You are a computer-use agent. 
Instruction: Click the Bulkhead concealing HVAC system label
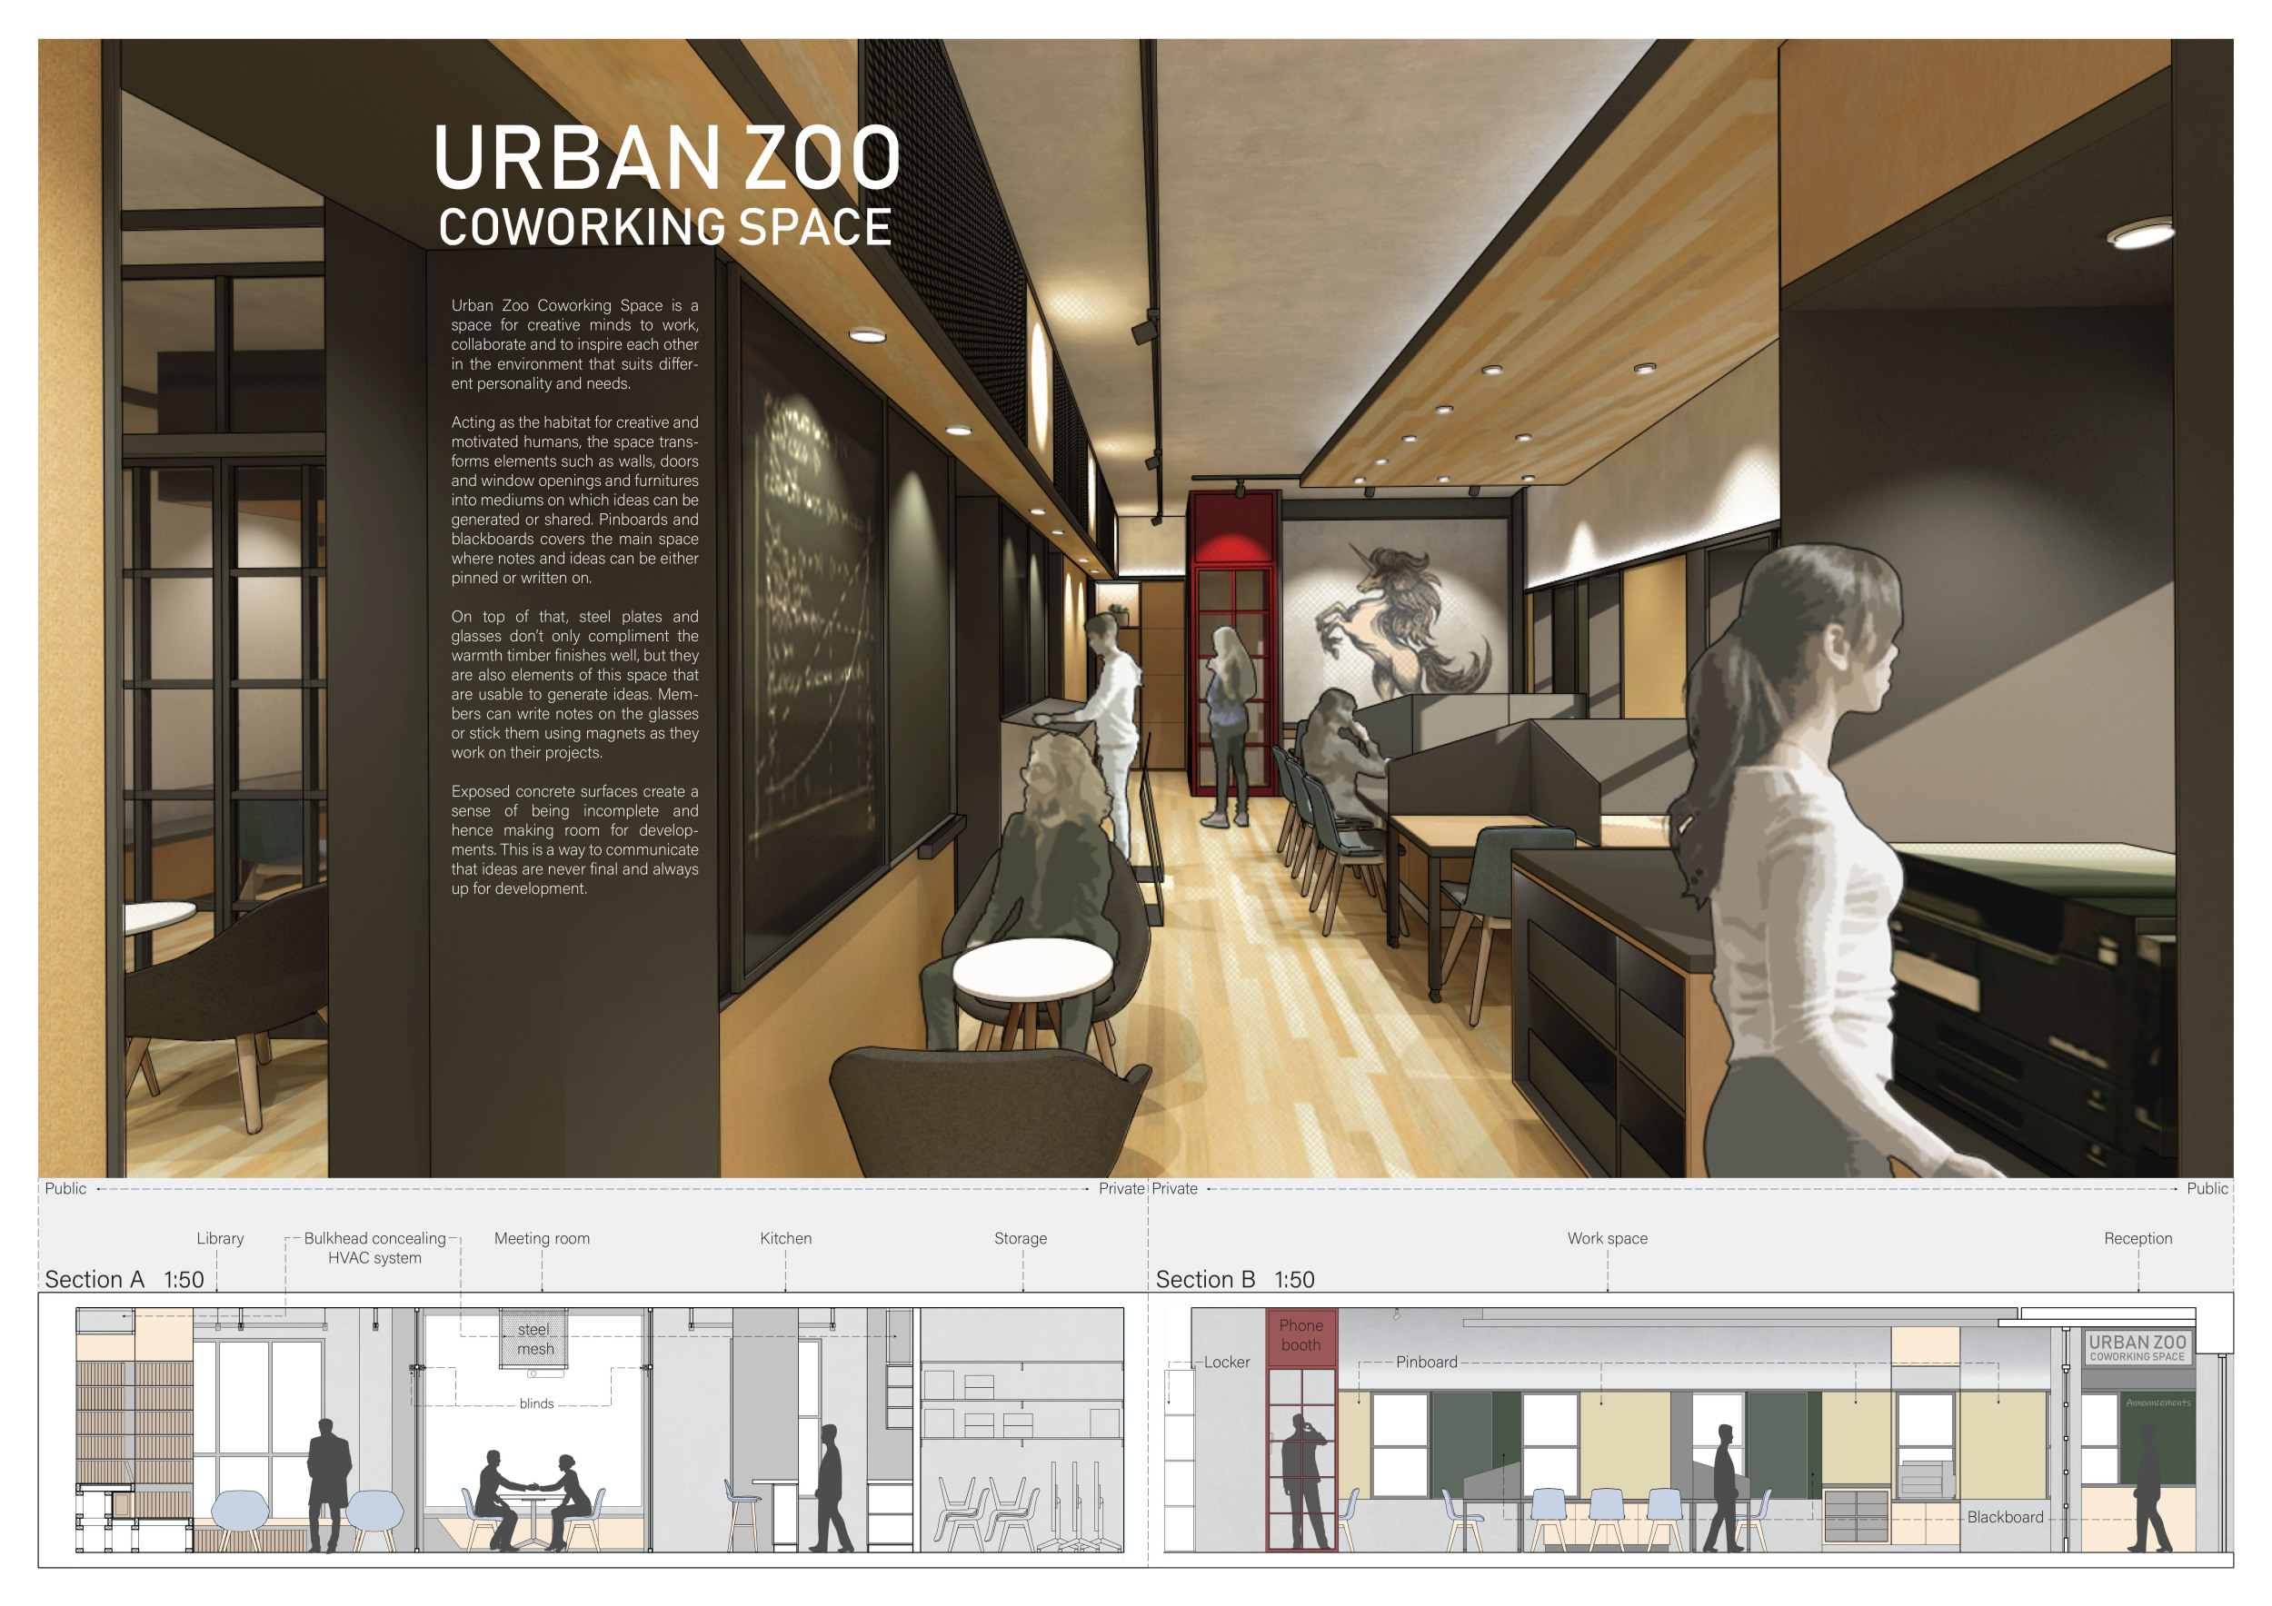pos(375,1248)
